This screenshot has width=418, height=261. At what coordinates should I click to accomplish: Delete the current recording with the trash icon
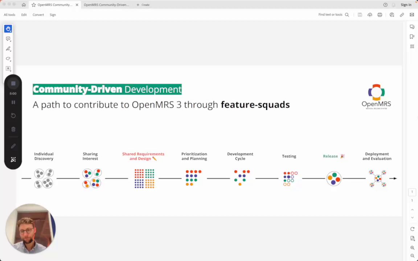coord(13,129)
